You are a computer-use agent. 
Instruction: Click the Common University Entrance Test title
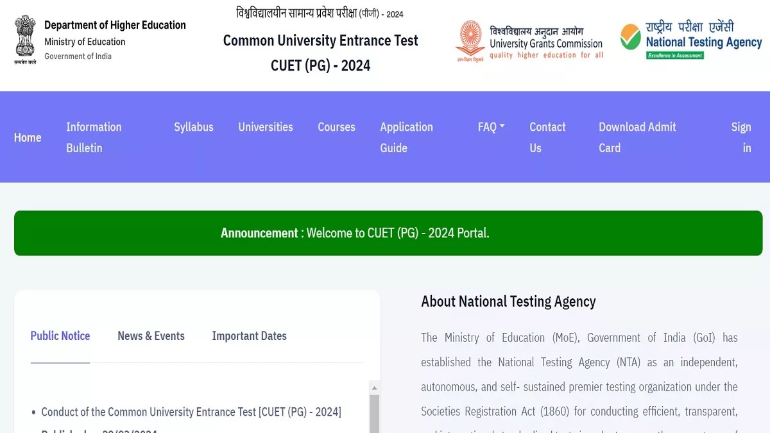pos(321,40)
